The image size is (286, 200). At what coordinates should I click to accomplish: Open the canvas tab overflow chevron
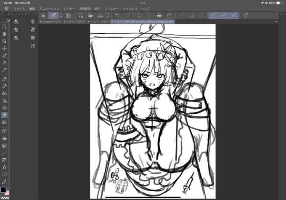coord(276,21)
